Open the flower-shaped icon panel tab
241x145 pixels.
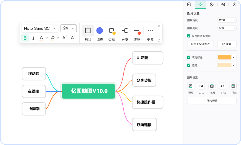[x=223, y=4]
